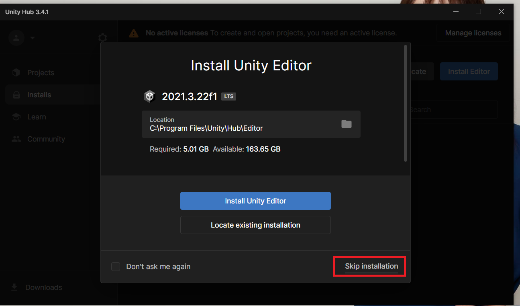Click the Available 163.65 GB text
The height and width of the screenshot is (306, 520).
247,149
